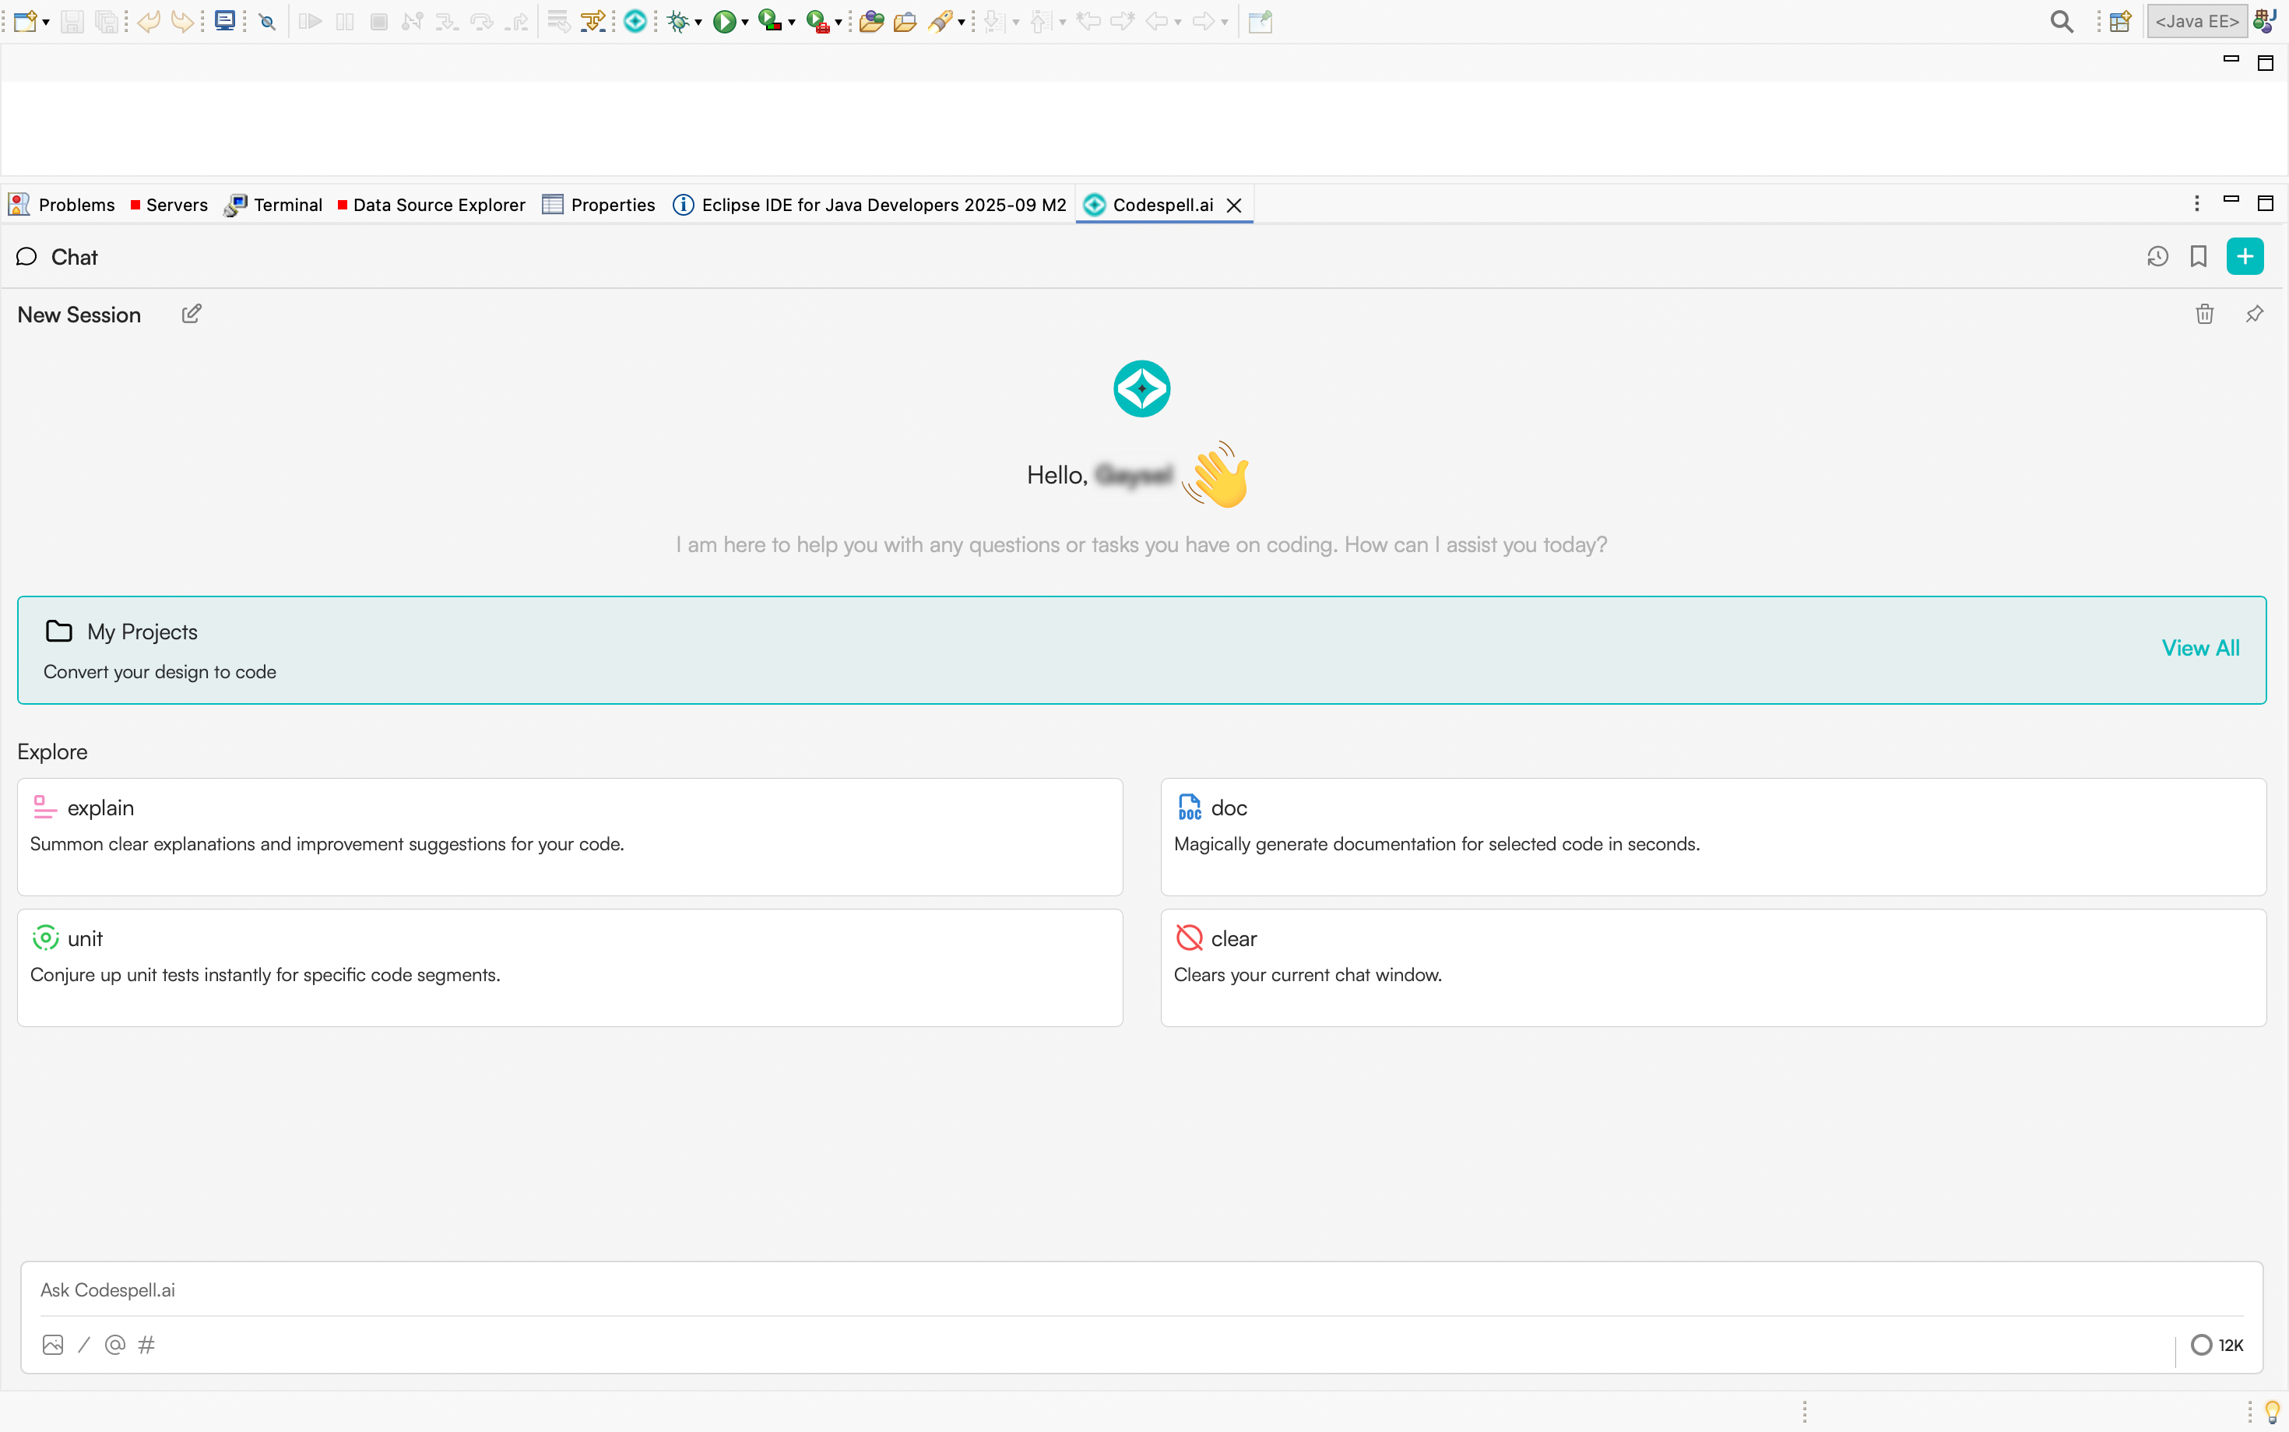
Task: Switch to the Properties tab
Action: 598,205
